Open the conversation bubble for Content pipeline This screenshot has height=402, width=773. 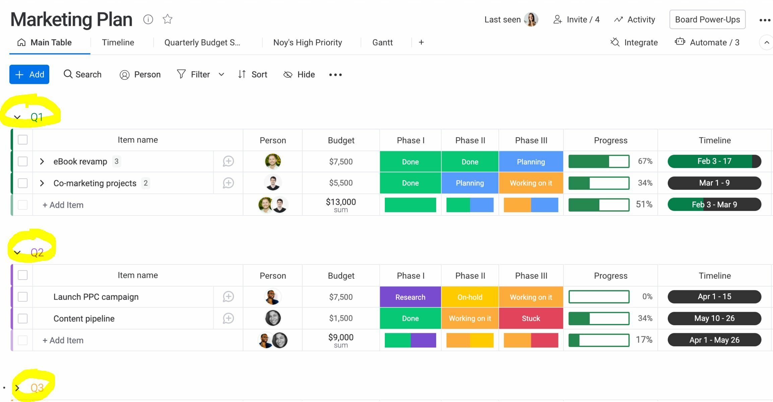tap(228, 318)
